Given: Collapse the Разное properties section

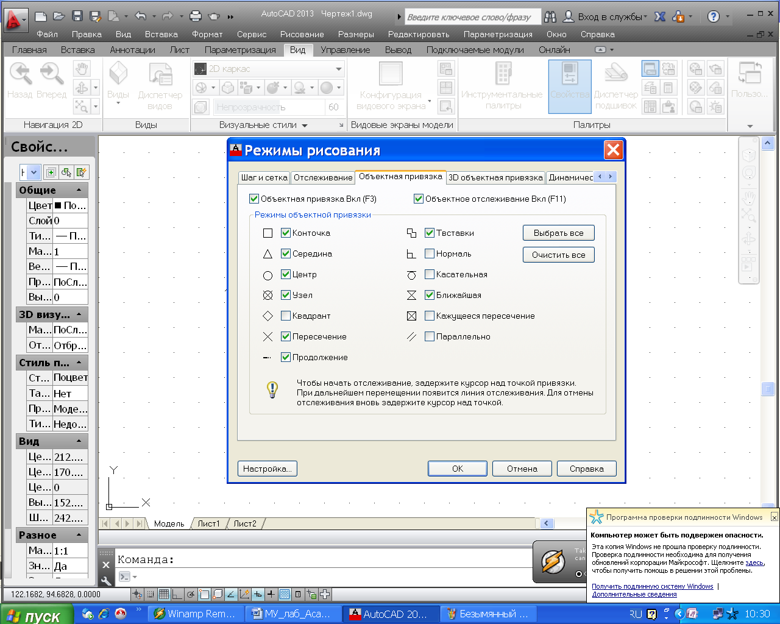Looking at the screenshot, I should (79, 535).
